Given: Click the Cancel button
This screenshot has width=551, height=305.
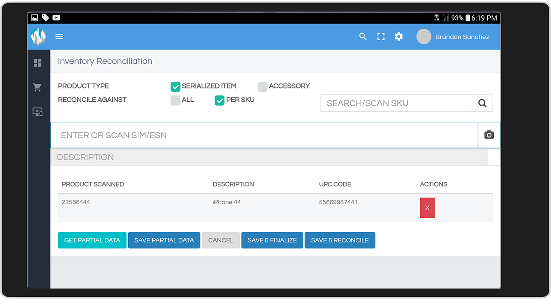Looking at the screenshot, I should tap(221, 240).
